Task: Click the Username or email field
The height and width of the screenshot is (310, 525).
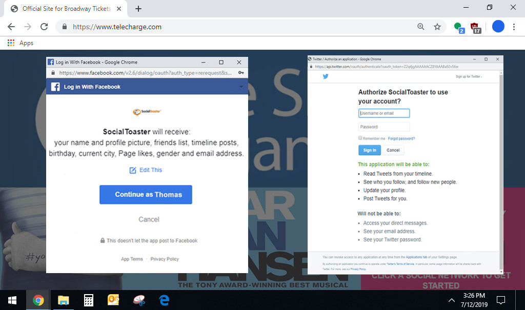Action: 384,113
